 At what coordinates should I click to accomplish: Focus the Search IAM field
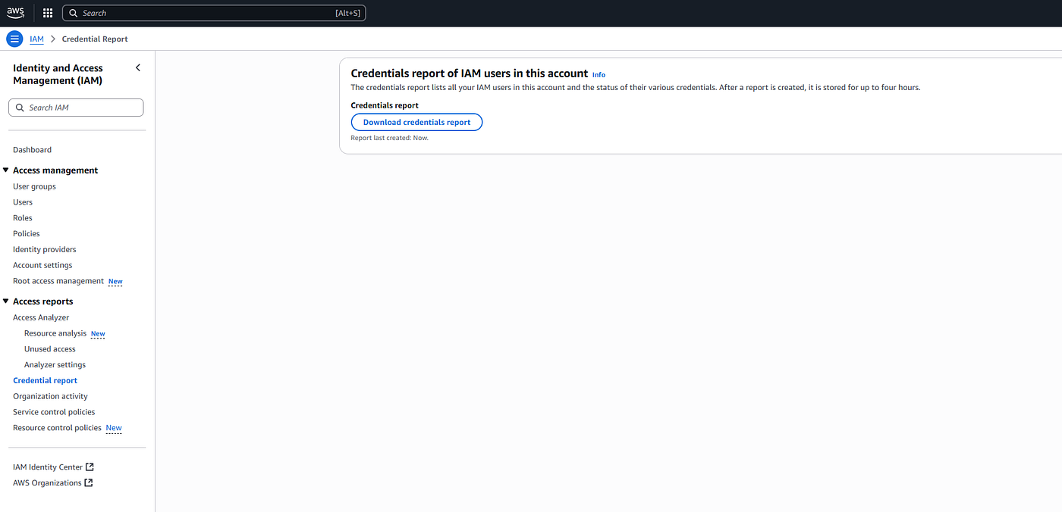pyautogui.click(x=76, y=108)
